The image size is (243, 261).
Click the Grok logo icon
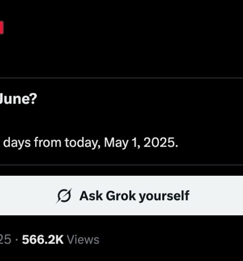coord(64,196)
